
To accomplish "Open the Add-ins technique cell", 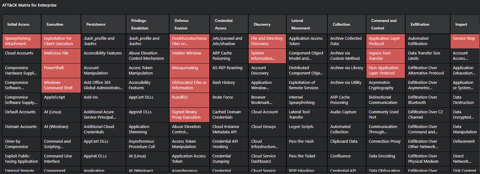I will point(104,100).
